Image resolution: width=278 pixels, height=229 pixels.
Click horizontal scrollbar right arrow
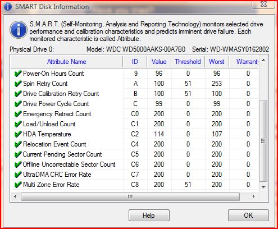pyautogui.click(x=254, y=196)
